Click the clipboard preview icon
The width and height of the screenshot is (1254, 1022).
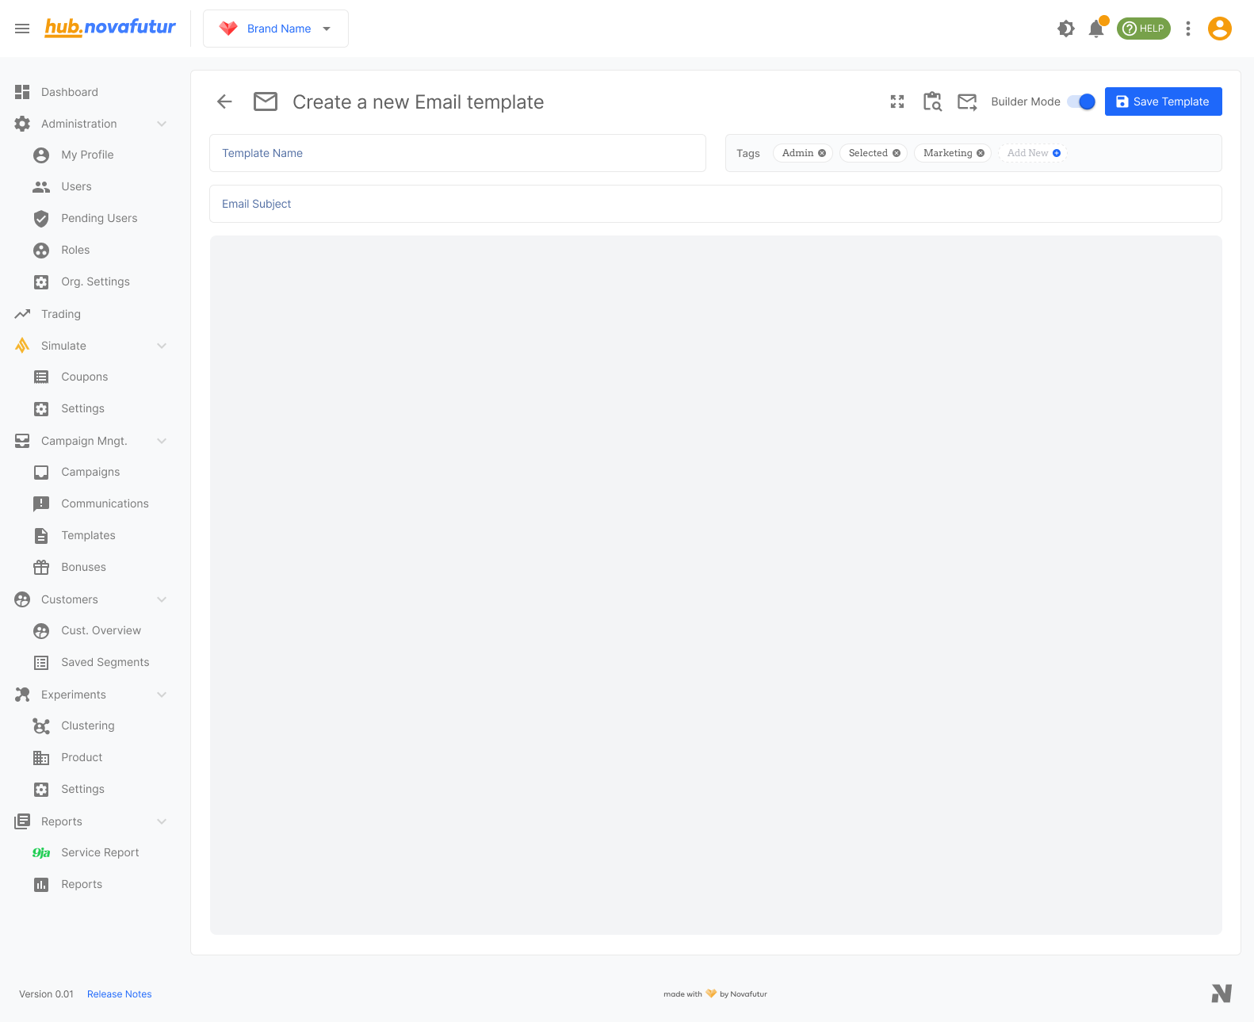(x=932, y=101)
